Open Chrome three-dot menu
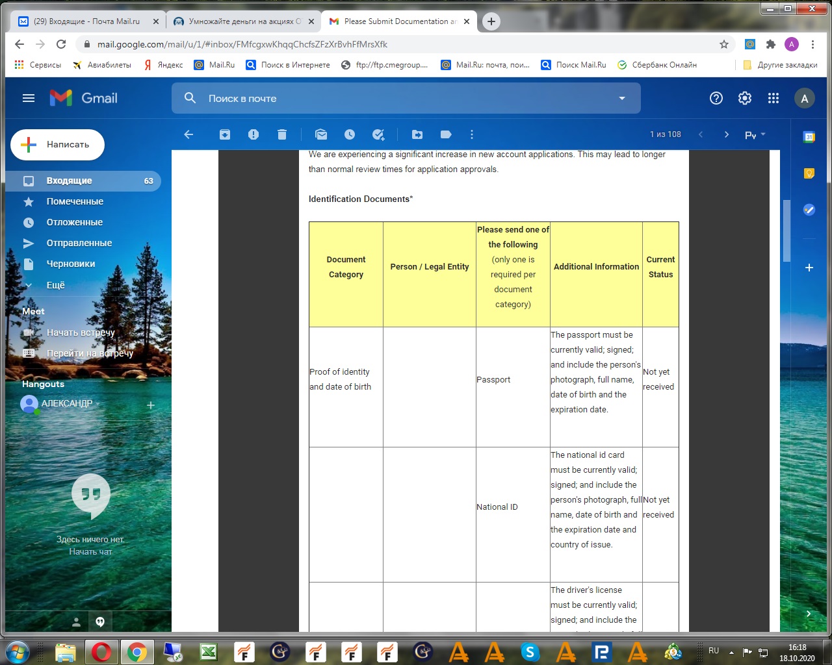The width and height of the screenshot is (832, 665). tap(812, 44)
